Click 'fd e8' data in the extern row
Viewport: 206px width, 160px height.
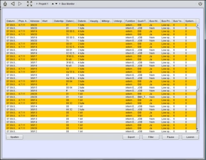(71, 59)
